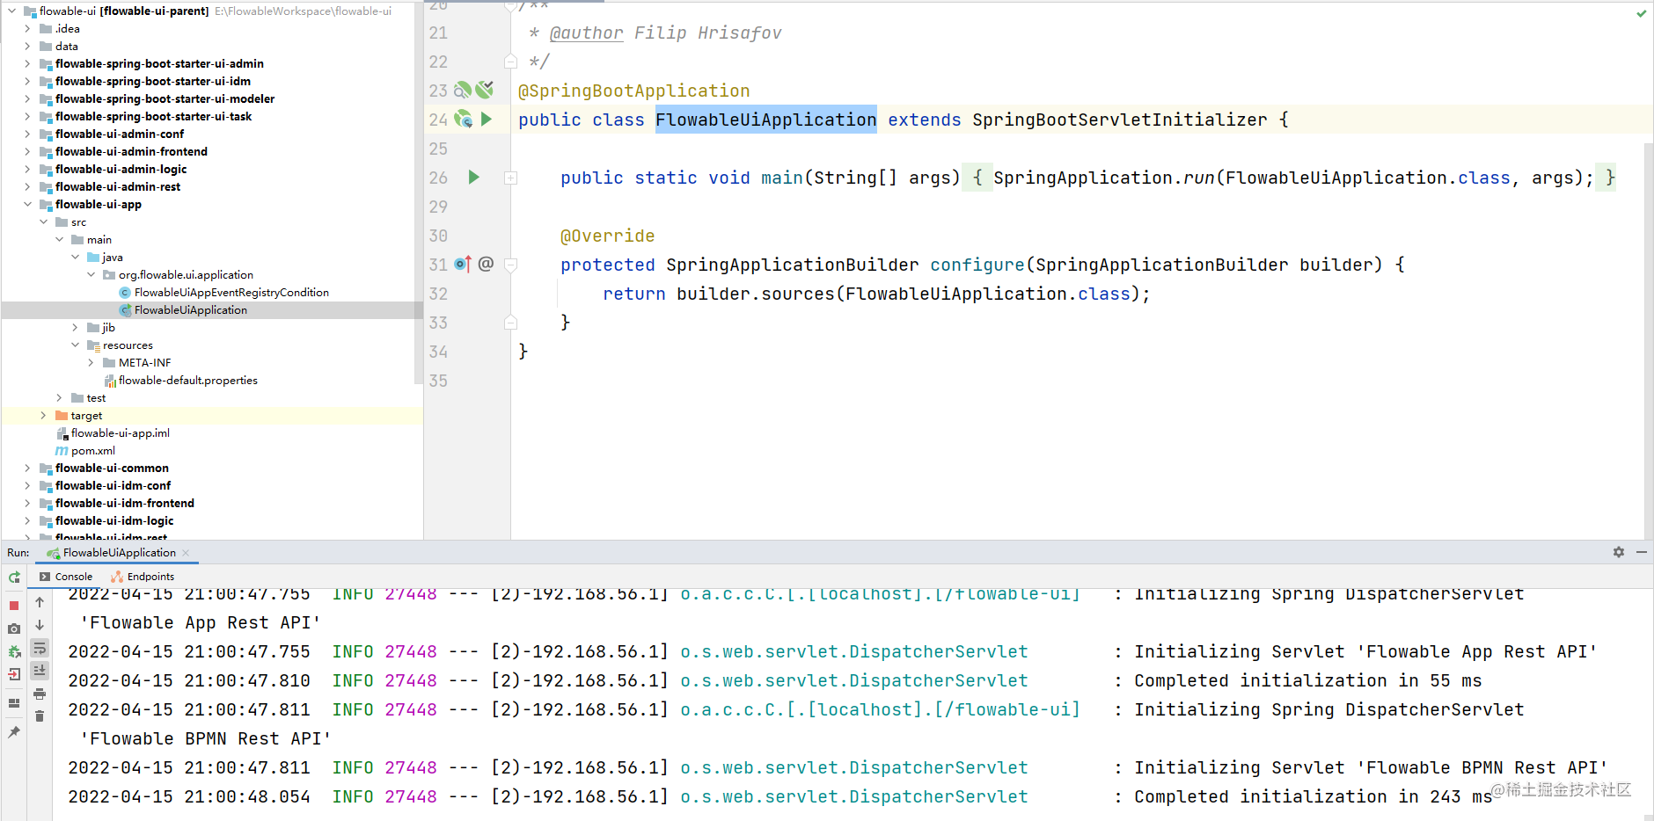Click the Spring bean search gutter icon on line 23
This screenshot has height=821, width=1654.
[462, 91]
